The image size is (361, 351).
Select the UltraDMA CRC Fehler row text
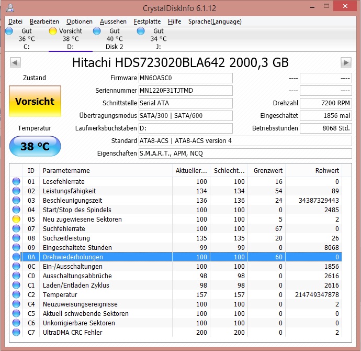pos(73,332)
